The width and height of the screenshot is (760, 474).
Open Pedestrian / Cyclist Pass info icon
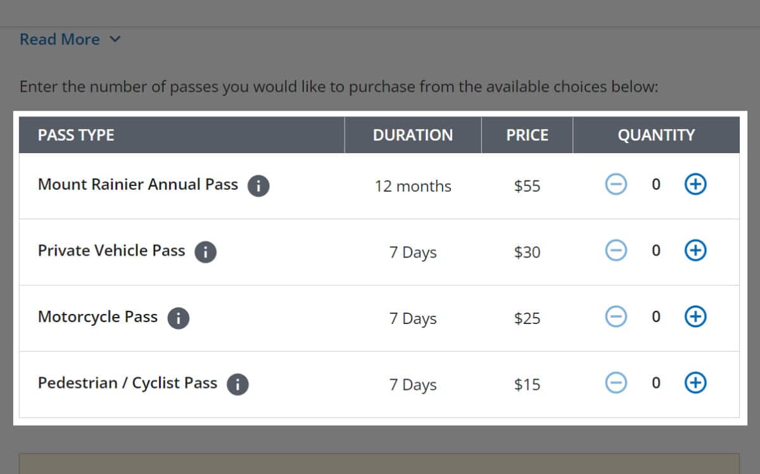click(237, 384)
